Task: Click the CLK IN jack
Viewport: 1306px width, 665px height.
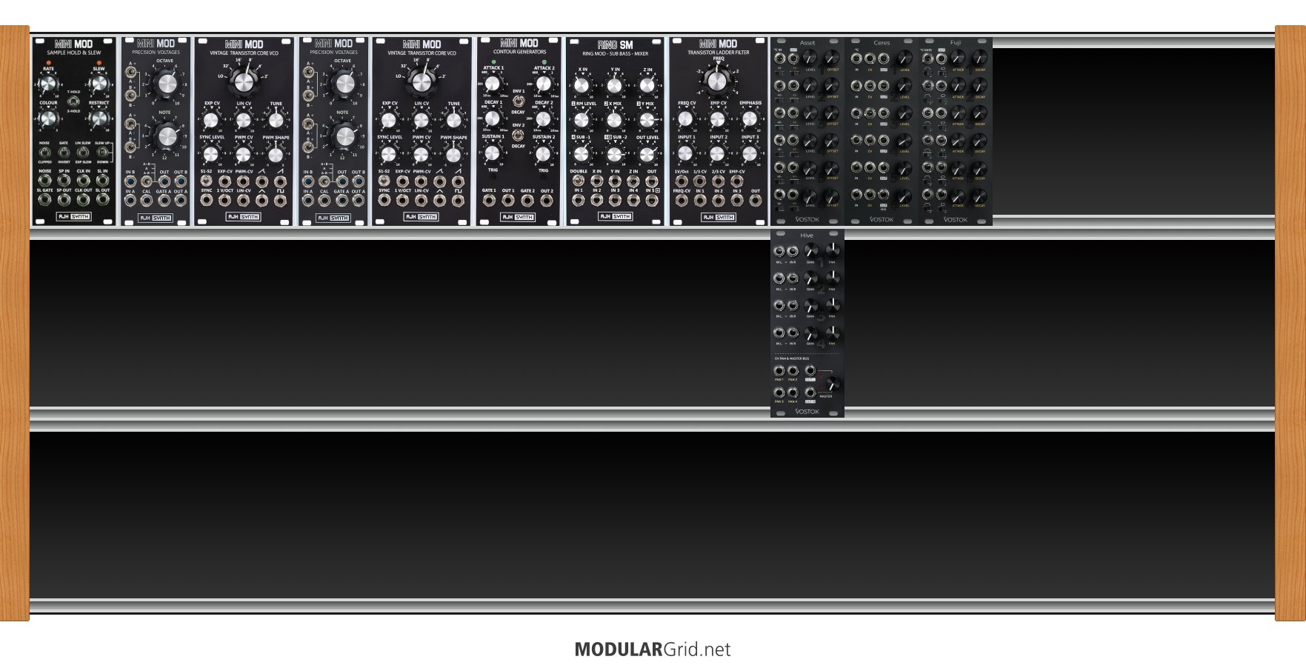Action: [83, 180]
